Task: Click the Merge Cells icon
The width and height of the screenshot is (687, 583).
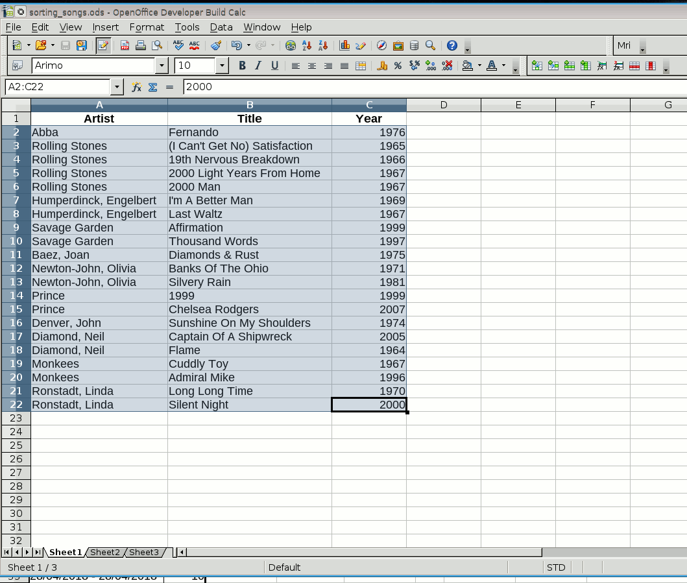Action: [361, 65]
